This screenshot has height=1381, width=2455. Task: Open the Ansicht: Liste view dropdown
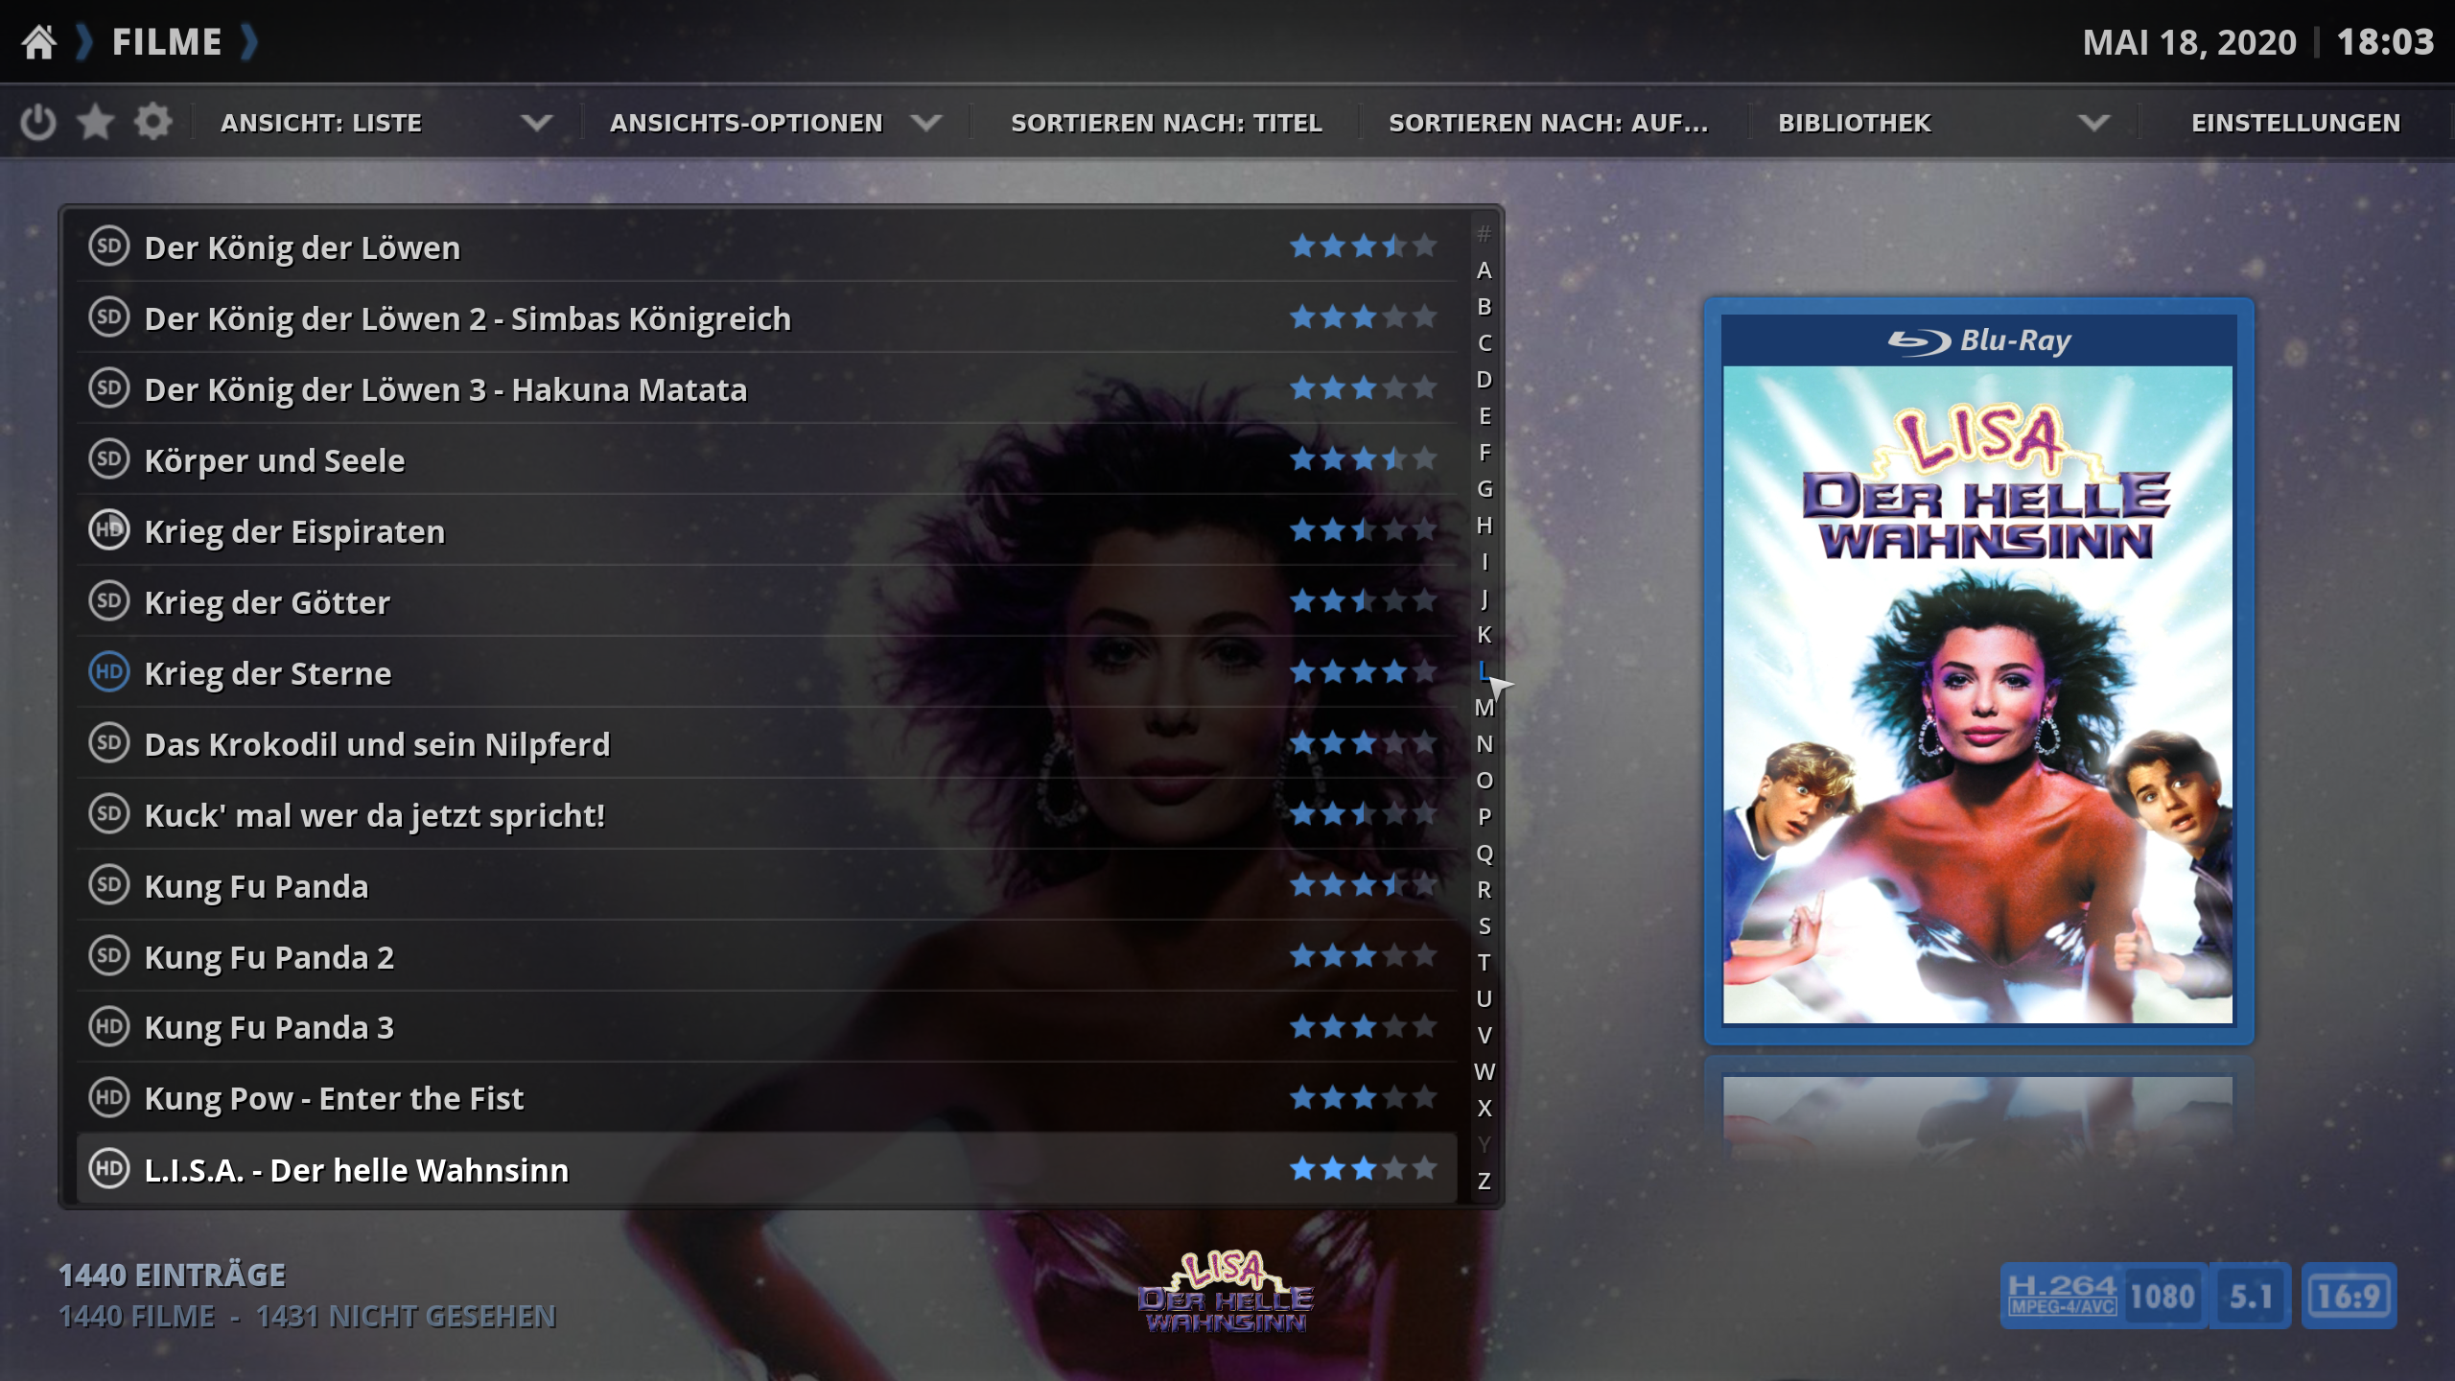click(x=386, y=123)
